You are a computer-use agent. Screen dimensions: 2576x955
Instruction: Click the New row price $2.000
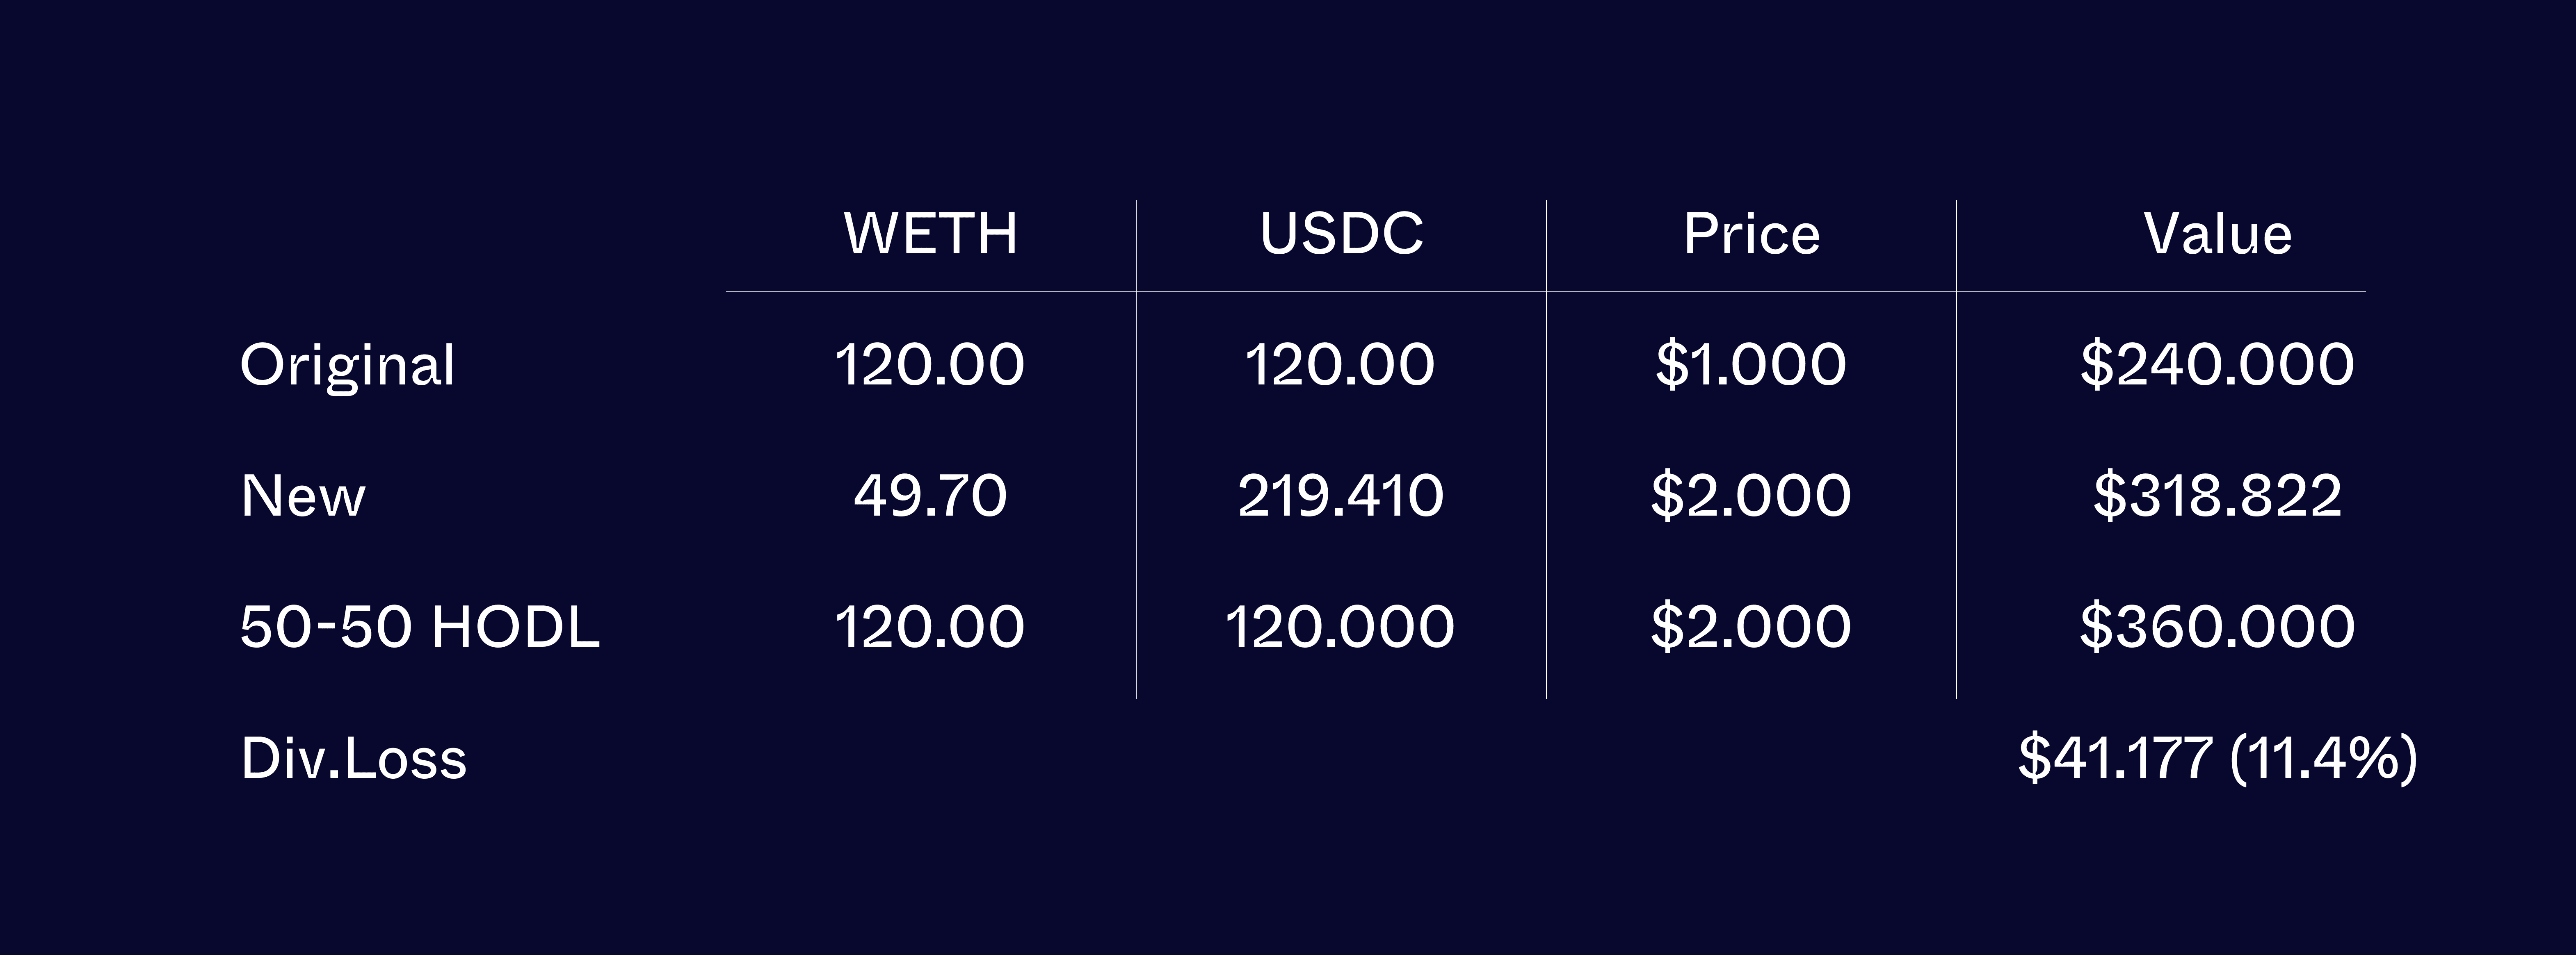click(x=1751, y=496)
